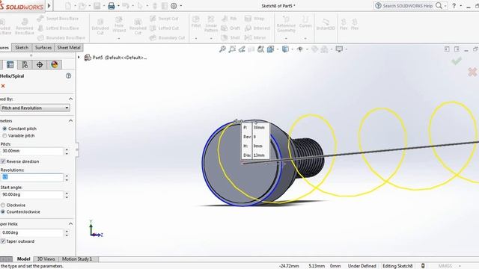The image size is (479, 269).
Task: Adjust the Revolutions spinner arrows
Action: coord(67,177)
